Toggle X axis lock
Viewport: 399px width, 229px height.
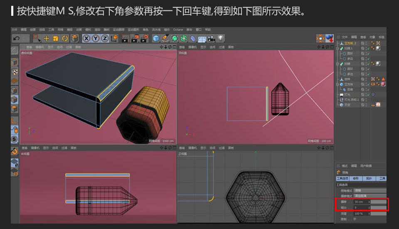coord(86,38)
